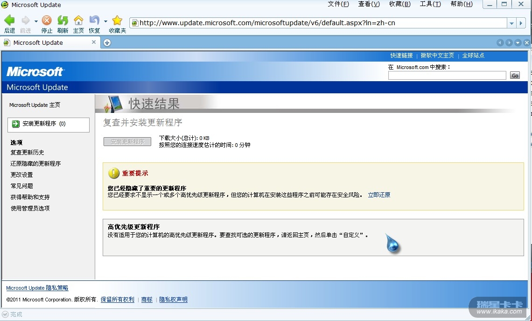This screenshot has width=532, height=321.
Task: Click the green Back arrow icon
Action: click(x=9, y=21)
